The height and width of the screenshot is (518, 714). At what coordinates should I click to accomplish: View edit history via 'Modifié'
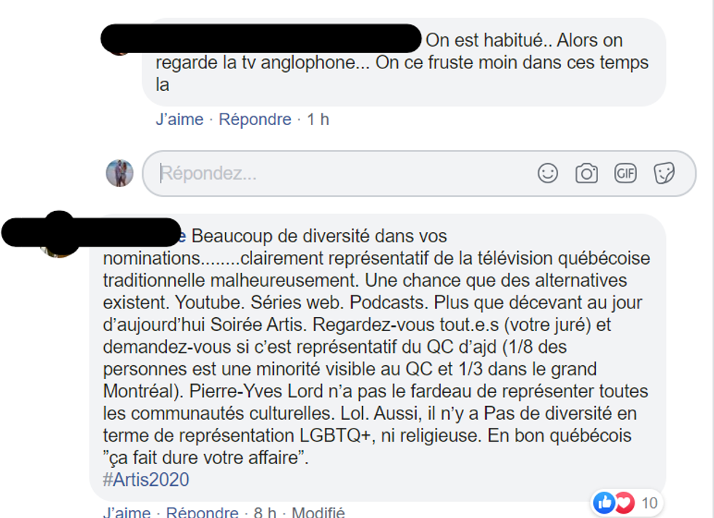[x=318, y=513]
